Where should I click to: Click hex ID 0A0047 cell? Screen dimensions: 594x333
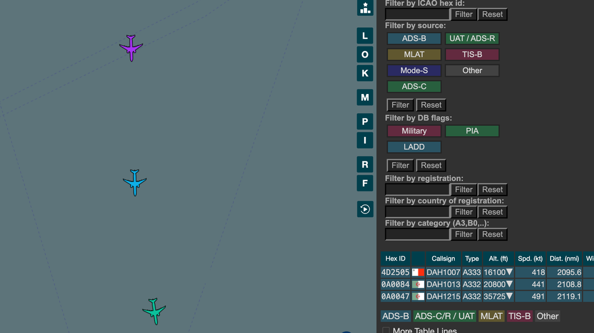[396, 296]
